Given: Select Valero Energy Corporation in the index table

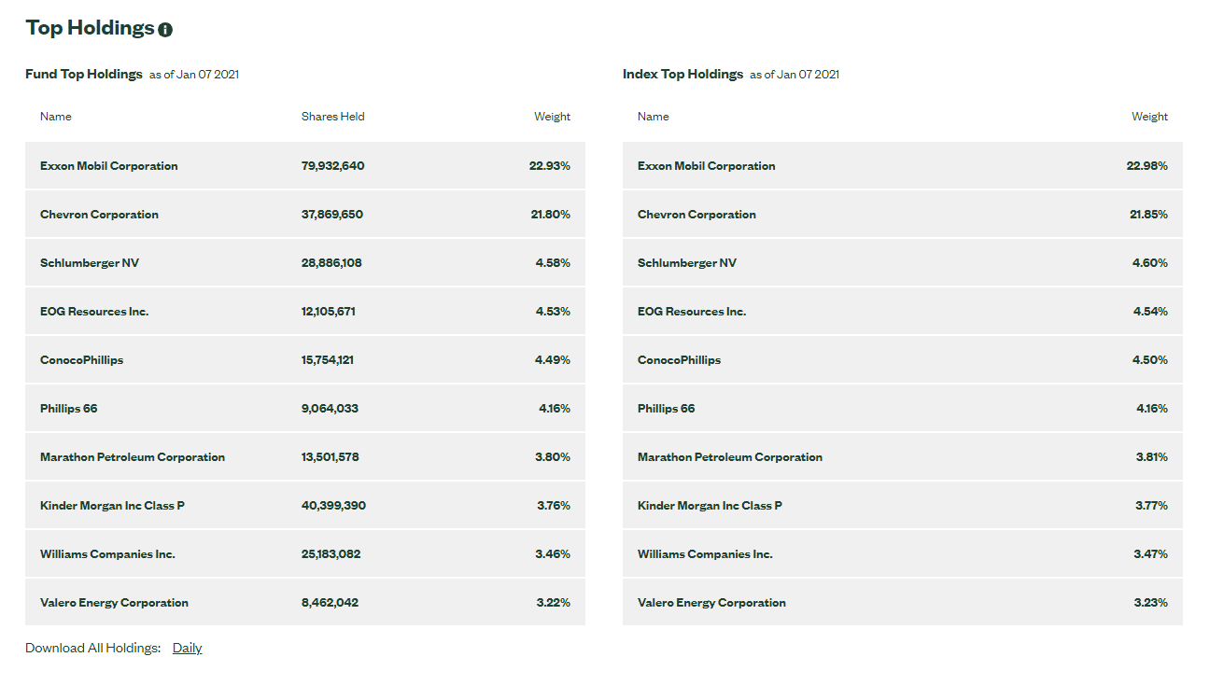Looking at the screenshot, I should tap(711, 603).
